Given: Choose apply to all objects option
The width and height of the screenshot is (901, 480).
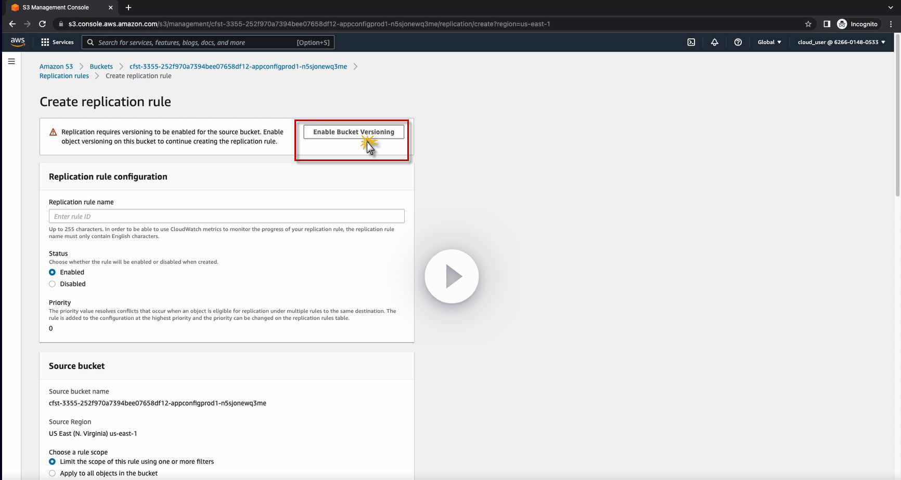Looking at the screenshot, I should 52,473.
